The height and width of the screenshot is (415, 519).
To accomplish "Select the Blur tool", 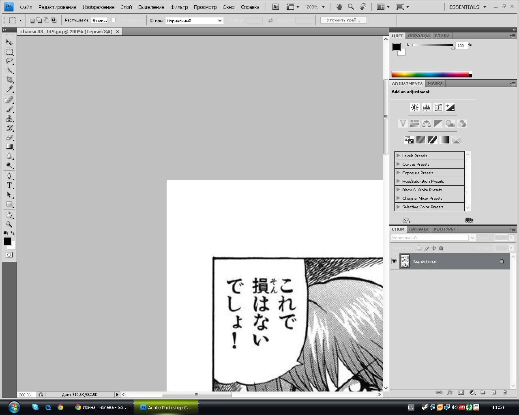I will point(9,156).
